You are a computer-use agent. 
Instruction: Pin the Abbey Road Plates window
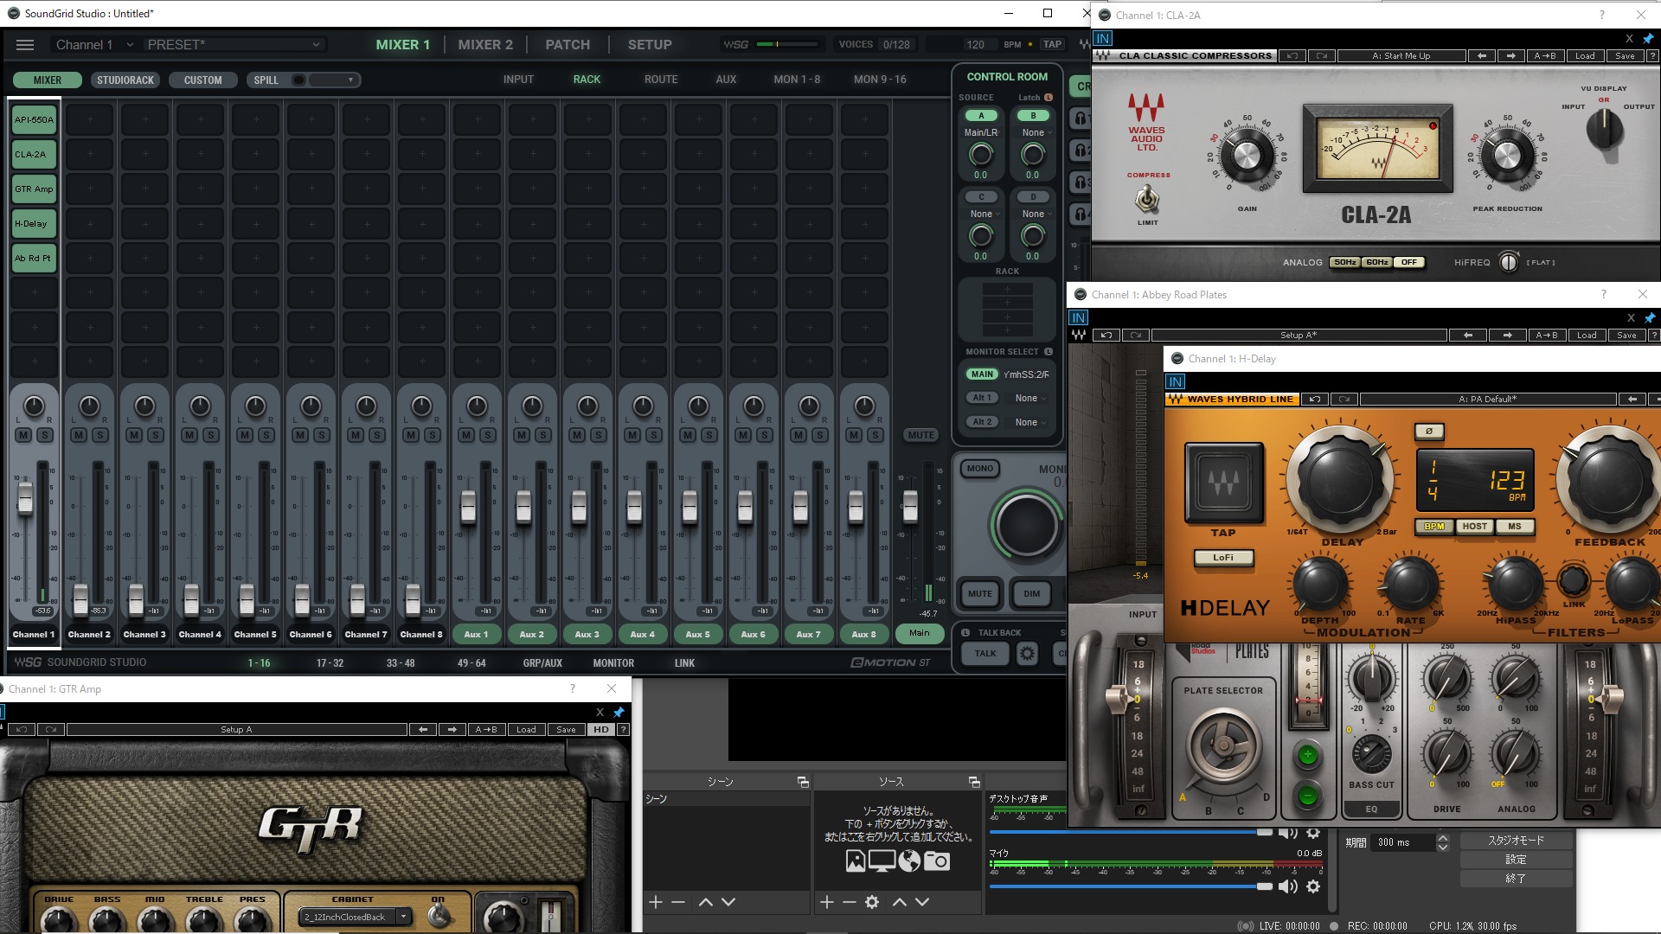pos(1650,318)
